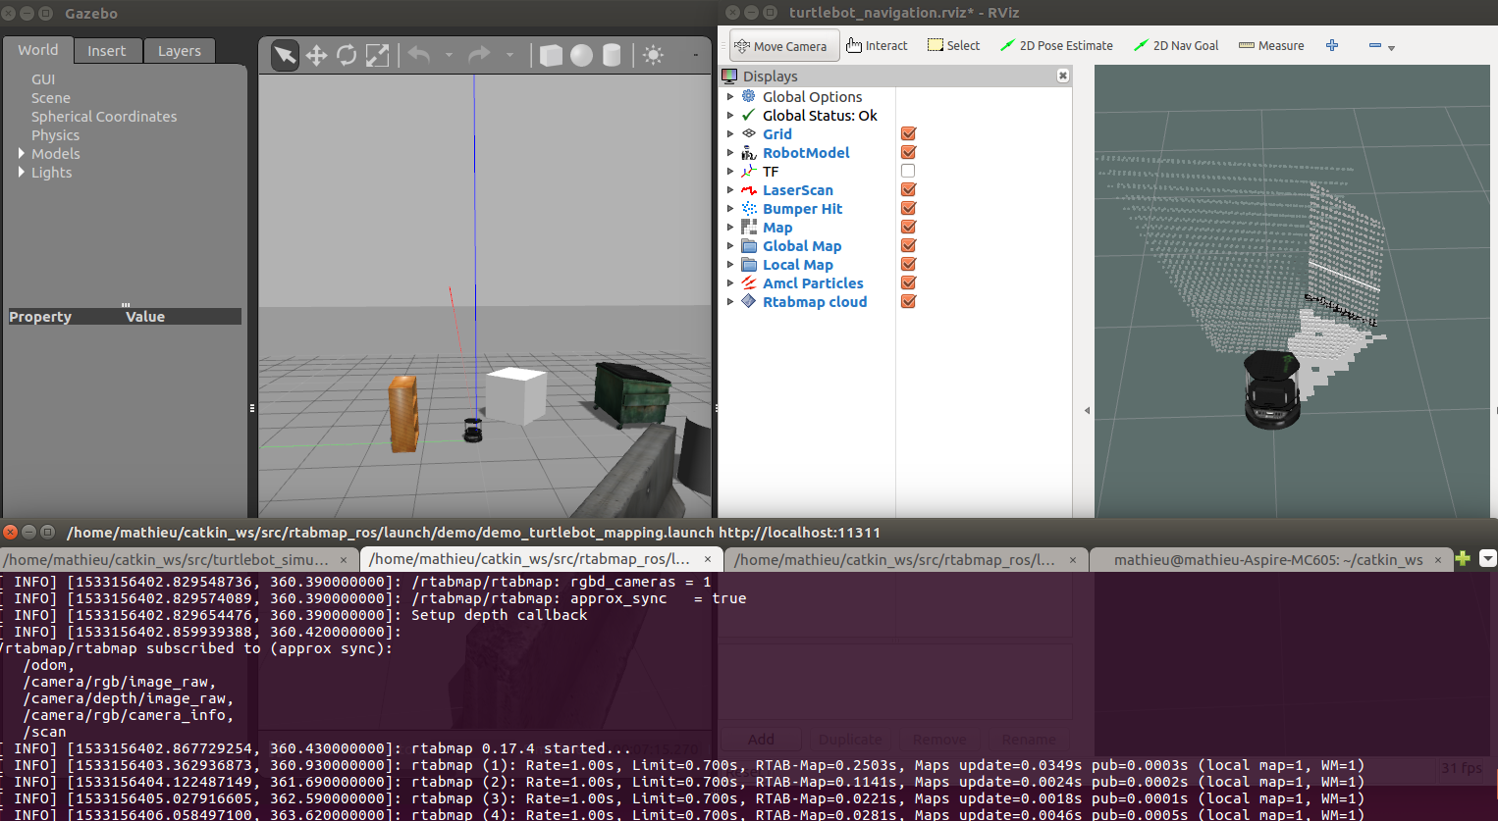Insert a cylinder shape into the world
Viewport: 1498px width, 821px height.
[612, 56]
